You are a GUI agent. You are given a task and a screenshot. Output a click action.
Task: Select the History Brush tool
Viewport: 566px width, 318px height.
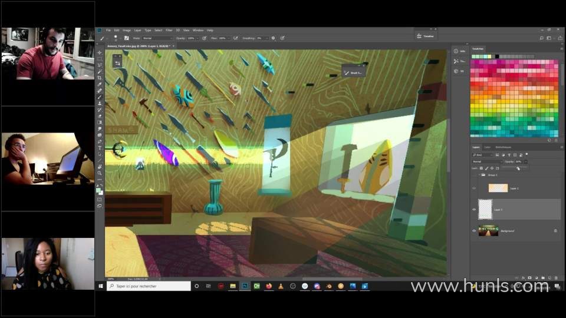coord(100,110)
